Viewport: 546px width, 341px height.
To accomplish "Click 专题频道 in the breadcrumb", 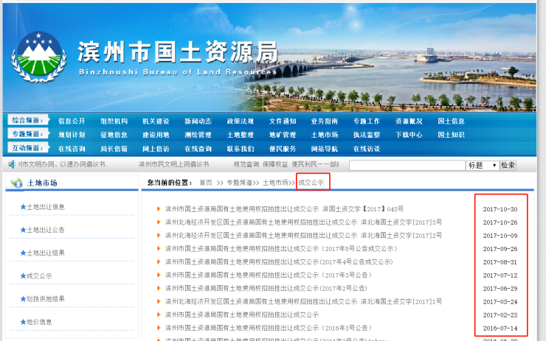I will tap(239, 183).
